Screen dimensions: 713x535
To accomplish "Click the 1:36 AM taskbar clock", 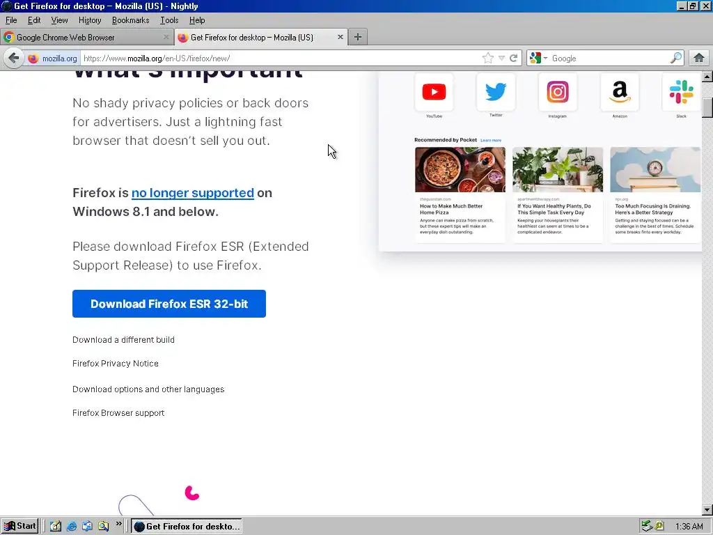I will 689,527.
